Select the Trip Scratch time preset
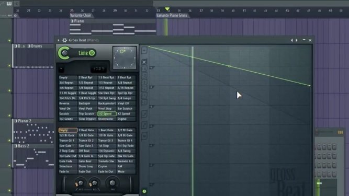The width and height of the screenshot is (349, 196). click(x=87, y=114)
